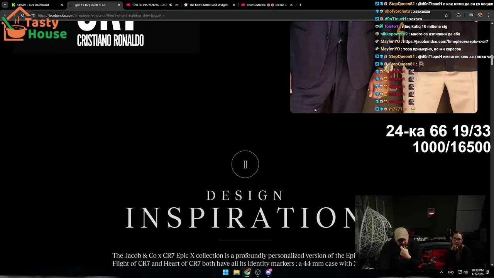The image size is (494, 278).
Task: Click the jacobandco.com URL address bar
Action: click(x=101, y=15)
